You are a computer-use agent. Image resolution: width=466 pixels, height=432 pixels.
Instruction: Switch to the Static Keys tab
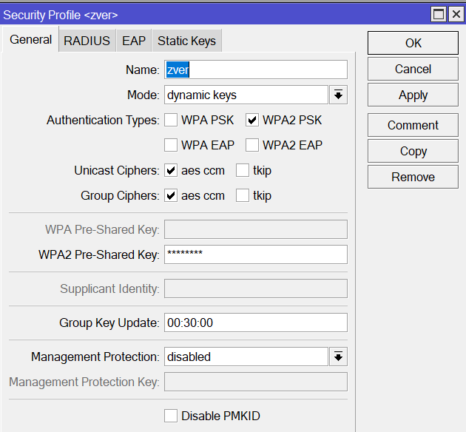(x=186, y=41)
